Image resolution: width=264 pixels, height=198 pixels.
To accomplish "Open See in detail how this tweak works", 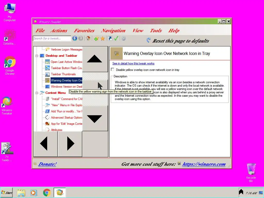I will click(133, 63).
